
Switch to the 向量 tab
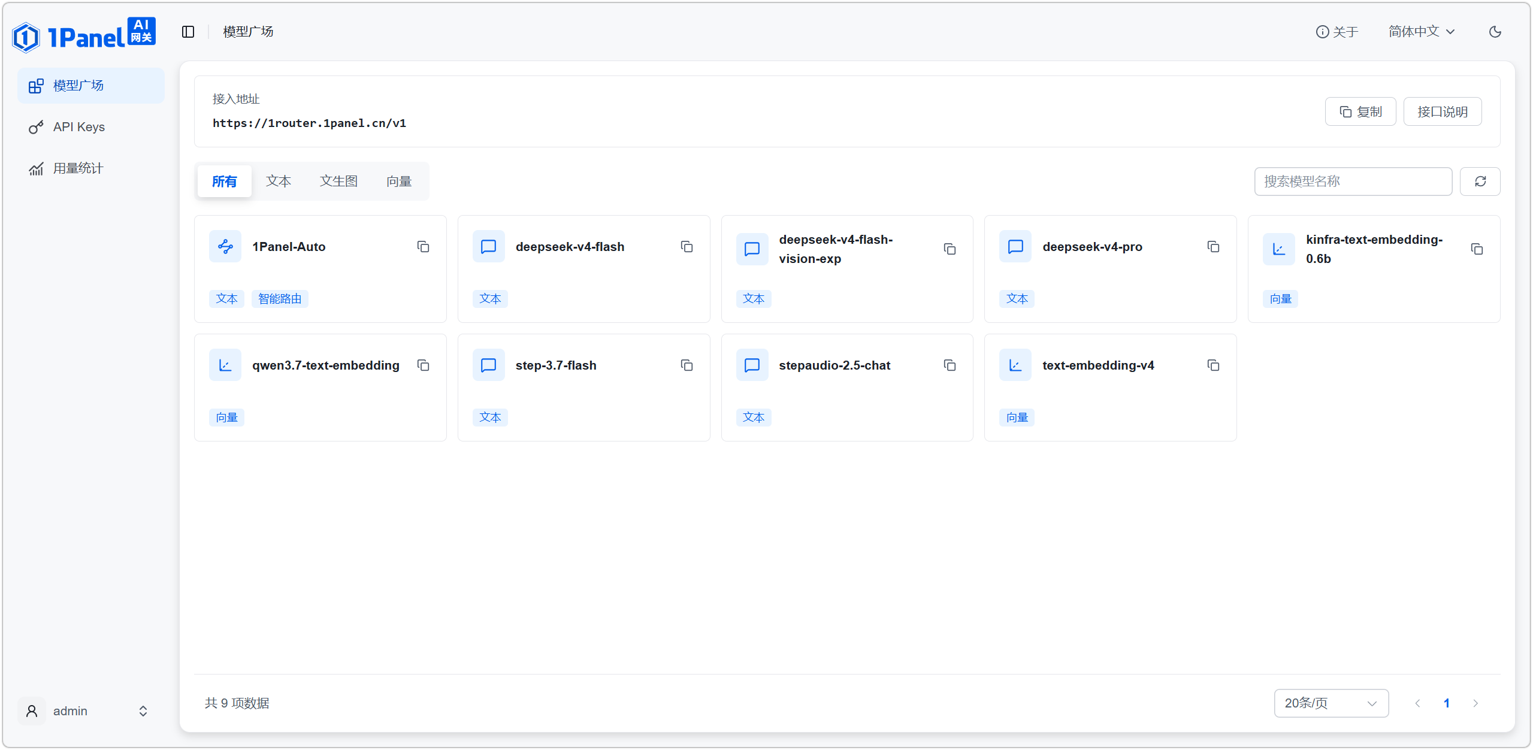click(x=399, y=181)
